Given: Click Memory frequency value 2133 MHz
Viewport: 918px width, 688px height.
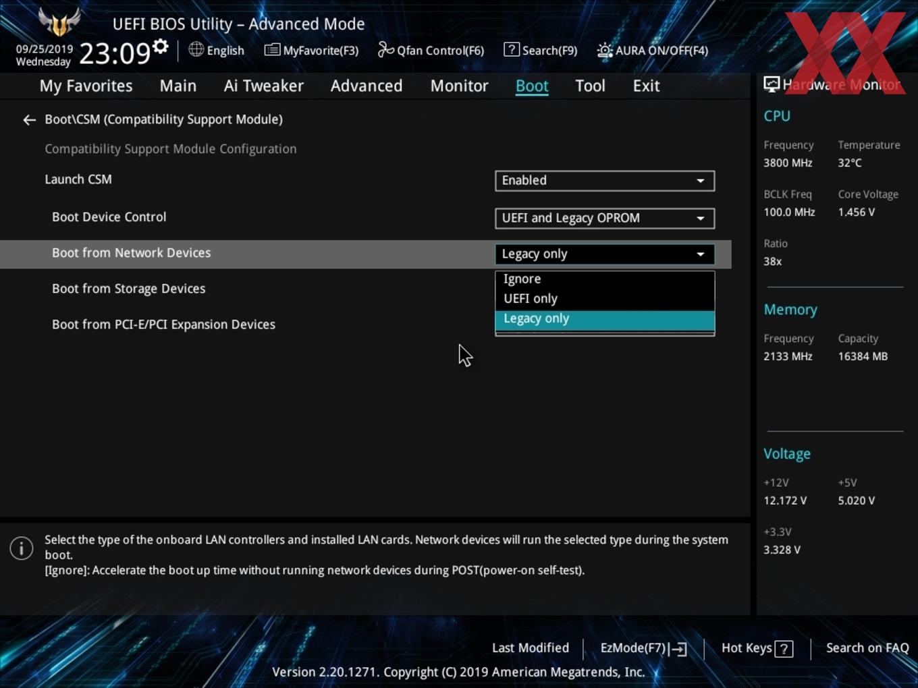Looking at the screenshot, I should click(x=788, y=357).
